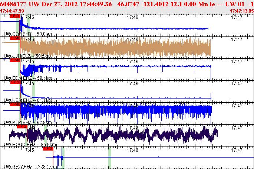Select the UW.HSR.EHZ 61.1km station label
Screen dimensions: 254x169
(27, 100)
